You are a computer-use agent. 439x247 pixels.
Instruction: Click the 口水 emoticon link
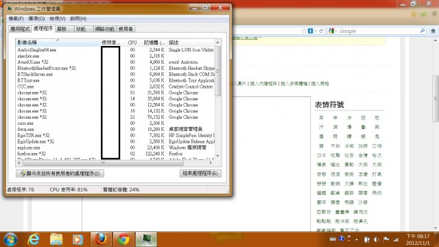[x=322, y=156]
